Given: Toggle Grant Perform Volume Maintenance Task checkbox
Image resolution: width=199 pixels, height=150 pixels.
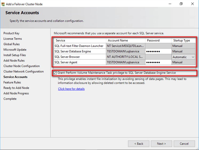Looking at the screenshot, I should point(55,73).
